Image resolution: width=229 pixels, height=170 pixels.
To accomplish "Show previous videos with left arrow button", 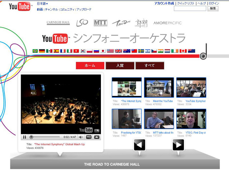I will point(140,145).
